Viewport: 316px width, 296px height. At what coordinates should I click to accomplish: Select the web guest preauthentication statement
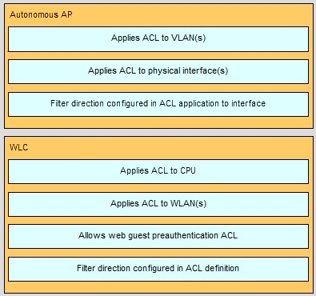[x=158, y=236]
